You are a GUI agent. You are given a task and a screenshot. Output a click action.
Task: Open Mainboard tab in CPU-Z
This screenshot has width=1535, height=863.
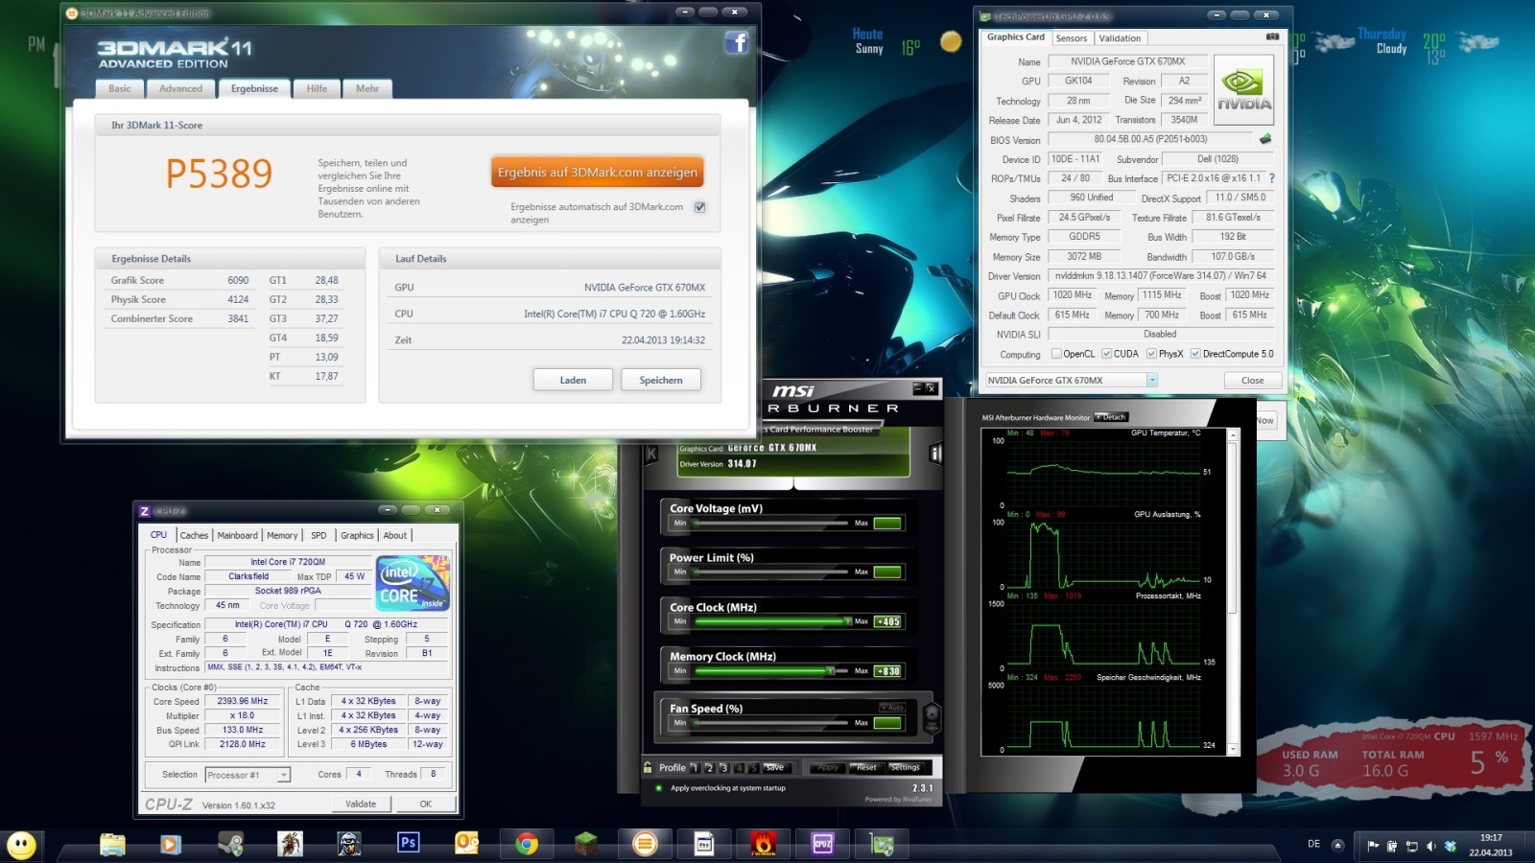point(237,535)
